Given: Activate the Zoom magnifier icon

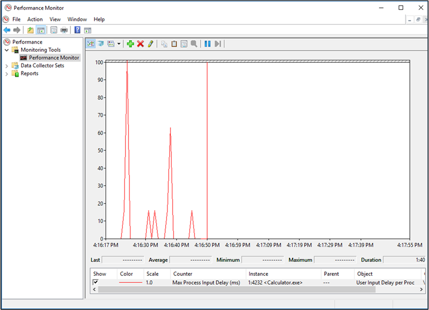Looking at the screenshot, I should pyautogui.click(x=193, y=44).
